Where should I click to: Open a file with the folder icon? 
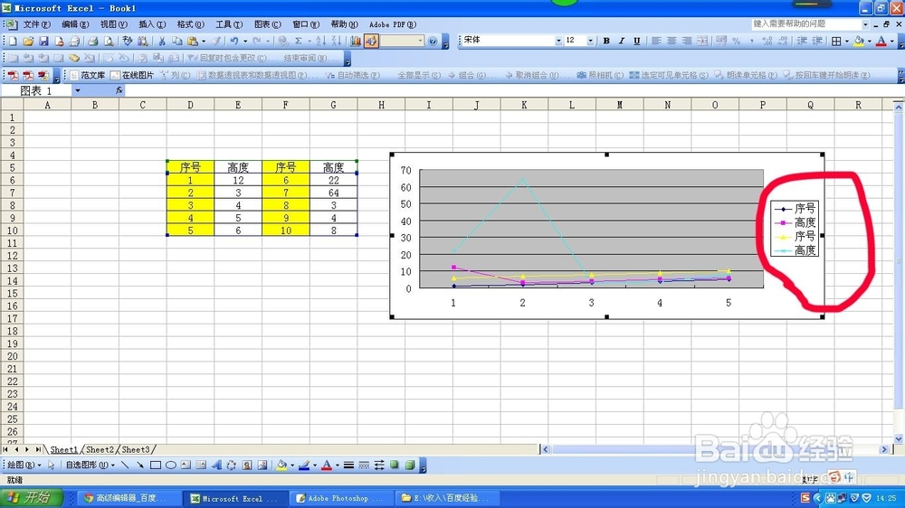(28, 41)
